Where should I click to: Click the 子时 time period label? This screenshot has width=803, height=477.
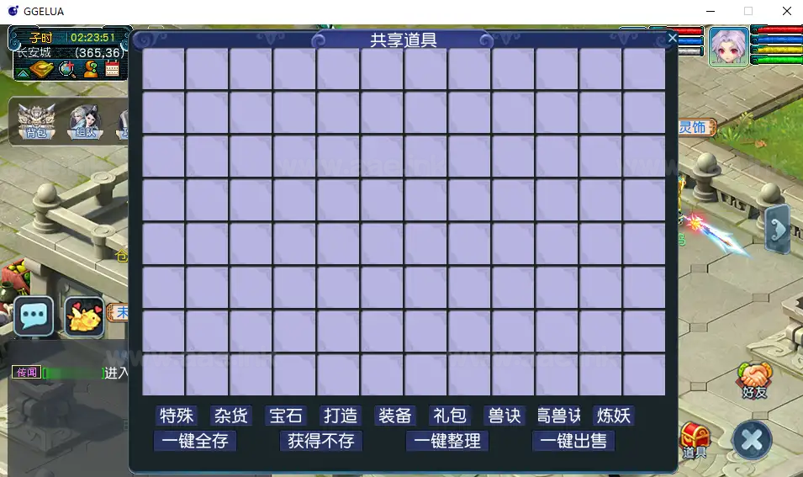[40, 38]
